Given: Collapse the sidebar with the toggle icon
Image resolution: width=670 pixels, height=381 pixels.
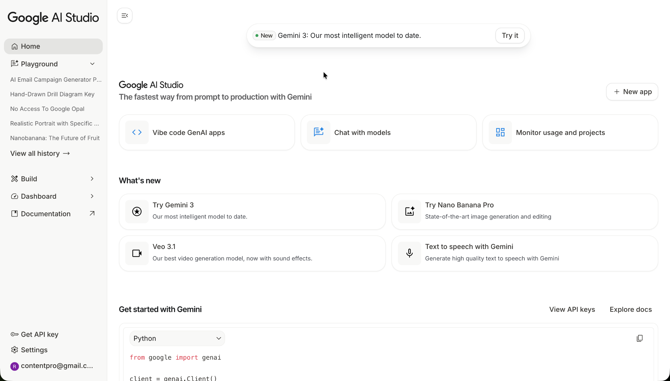Looking at the screenshot, I should click(125, 16).
